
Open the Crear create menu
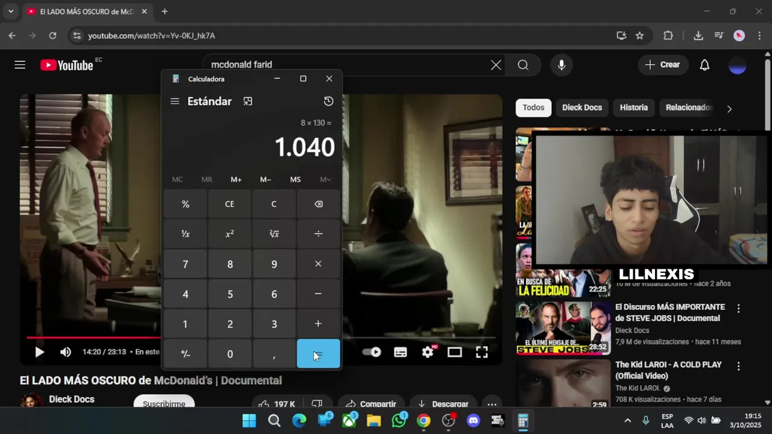pyautogui.click(x=663, y=64)
